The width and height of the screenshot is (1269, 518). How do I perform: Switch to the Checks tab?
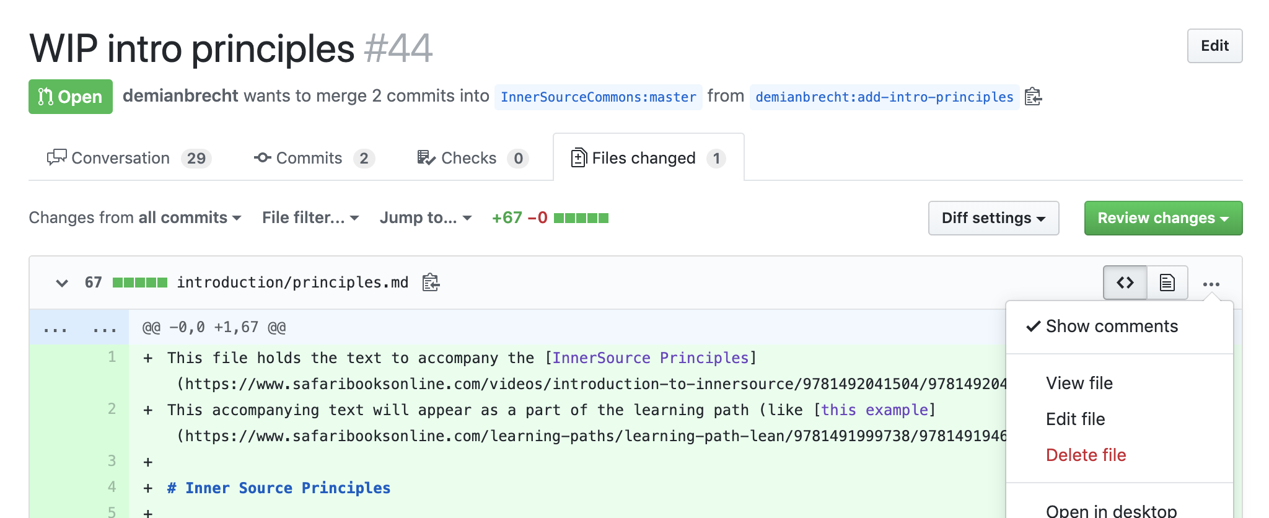[472, 158]
